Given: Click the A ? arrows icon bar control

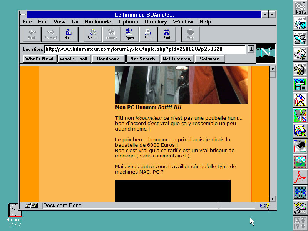Looking at the screenshot, I should coord(300,223).
